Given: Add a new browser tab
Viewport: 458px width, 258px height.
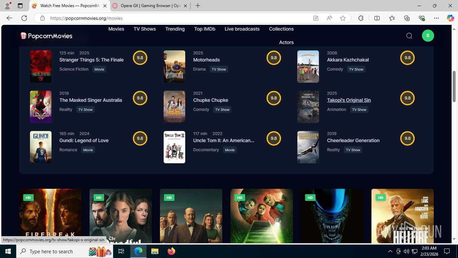Looking at the screenshot, I should [x=198, y=6].
